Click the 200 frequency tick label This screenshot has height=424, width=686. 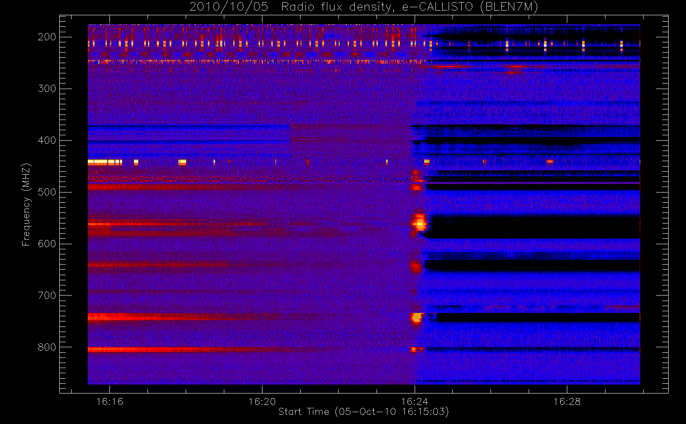47,37
